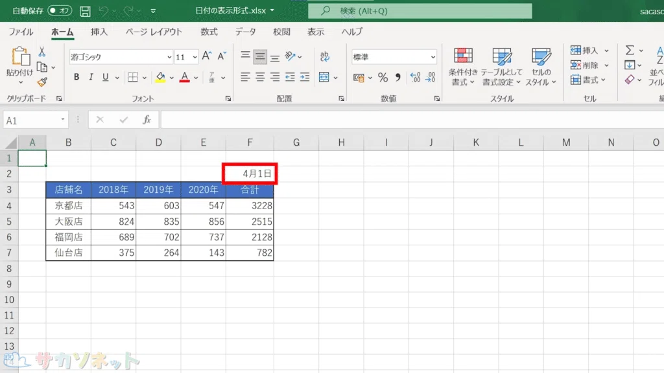Viewport: 664px width, 373px height.
Task: Apply Percent Style with the % icon
Action: [x=383, y=77]
